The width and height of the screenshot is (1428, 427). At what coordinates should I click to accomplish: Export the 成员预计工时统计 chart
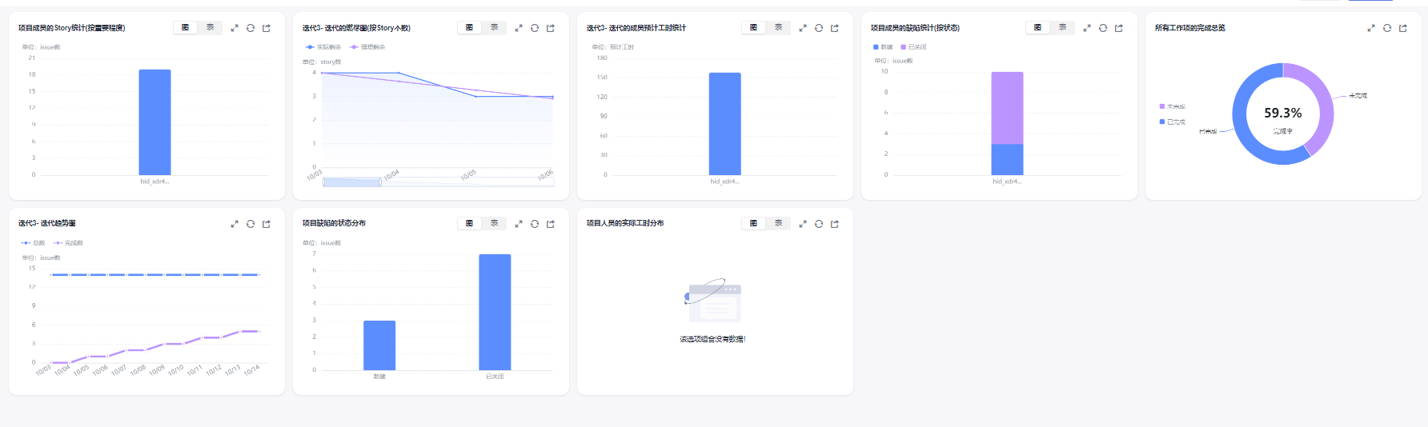(x=835, y=28)
